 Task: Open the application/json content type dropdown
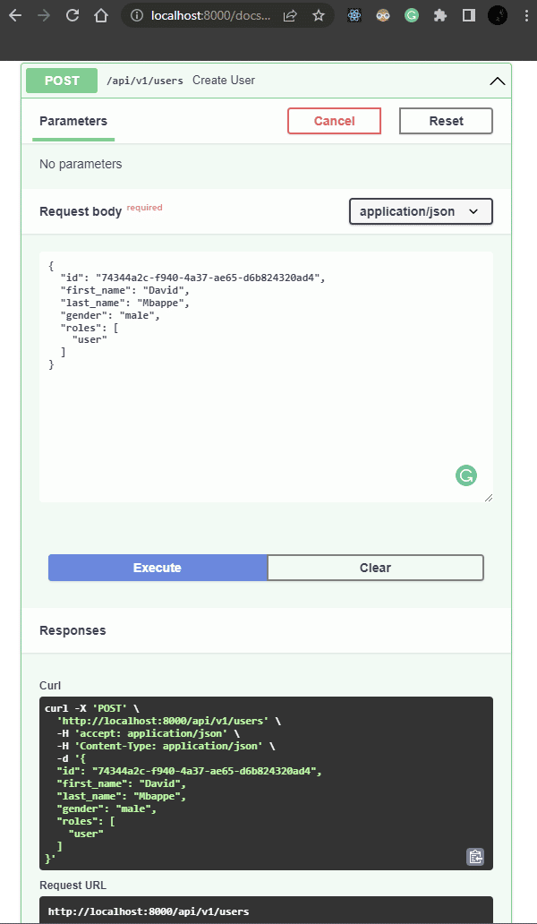click(x=421, y=211)
